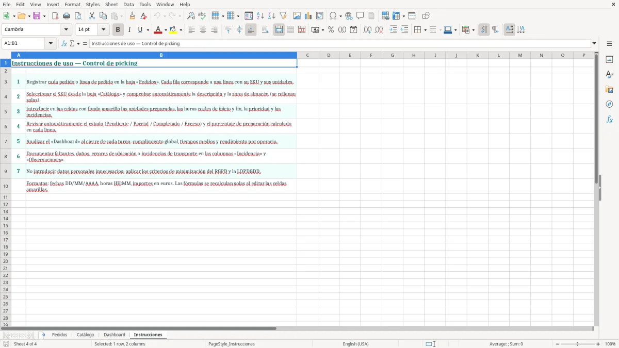Click the Select Function sigma button

[72, 44]
